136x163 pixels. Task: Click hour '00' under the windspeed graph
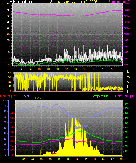tap(121, 69)
